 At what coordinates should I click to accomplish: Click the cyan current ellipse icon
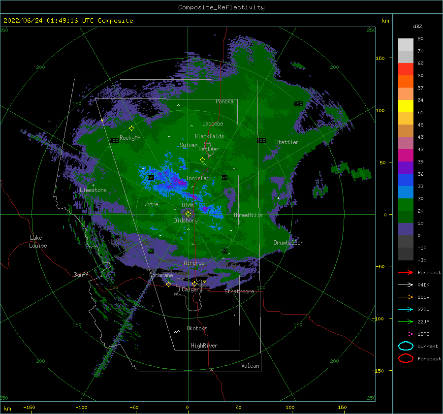coord(406,346)
